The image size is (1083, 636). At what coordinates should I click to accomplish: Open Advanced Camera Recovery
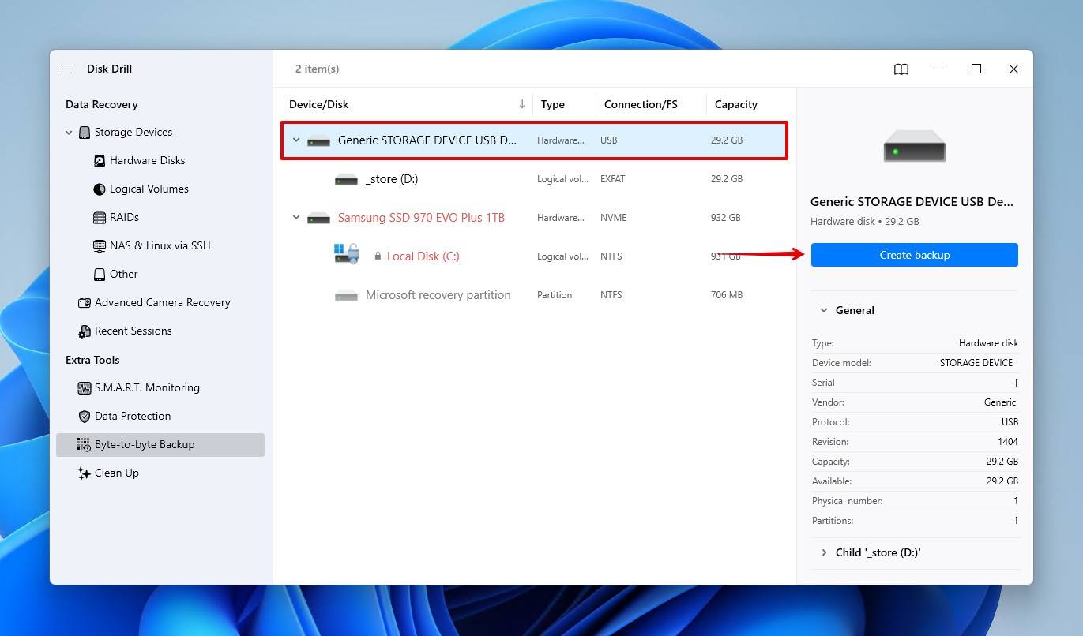[162, 303]
